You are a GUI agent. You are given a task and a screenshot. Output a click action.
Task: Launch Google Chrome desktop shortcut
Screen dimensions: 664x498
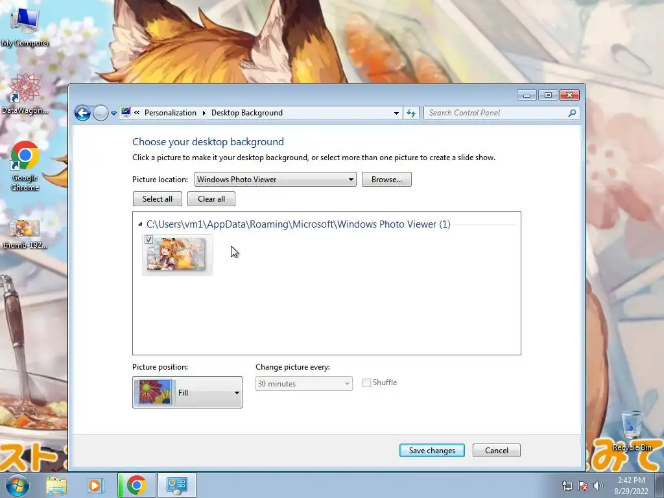click(x=25, y=165)
